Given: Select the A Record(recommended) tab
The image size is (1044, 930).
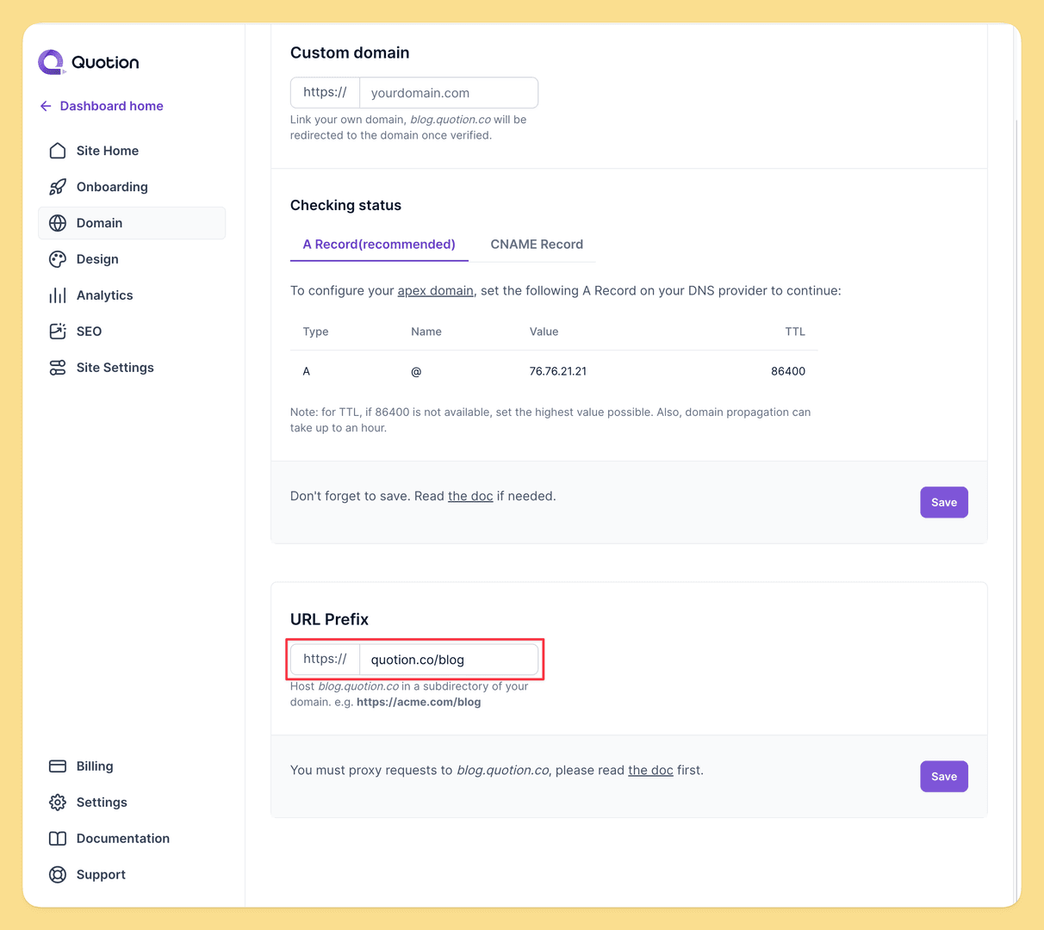Looking at the screenshot, I should tap(379, 244).
